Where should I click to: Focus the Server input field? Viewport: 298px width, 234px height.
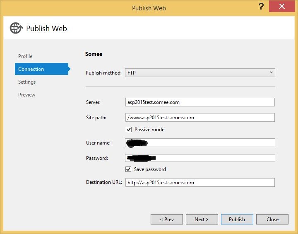point(200,102)
